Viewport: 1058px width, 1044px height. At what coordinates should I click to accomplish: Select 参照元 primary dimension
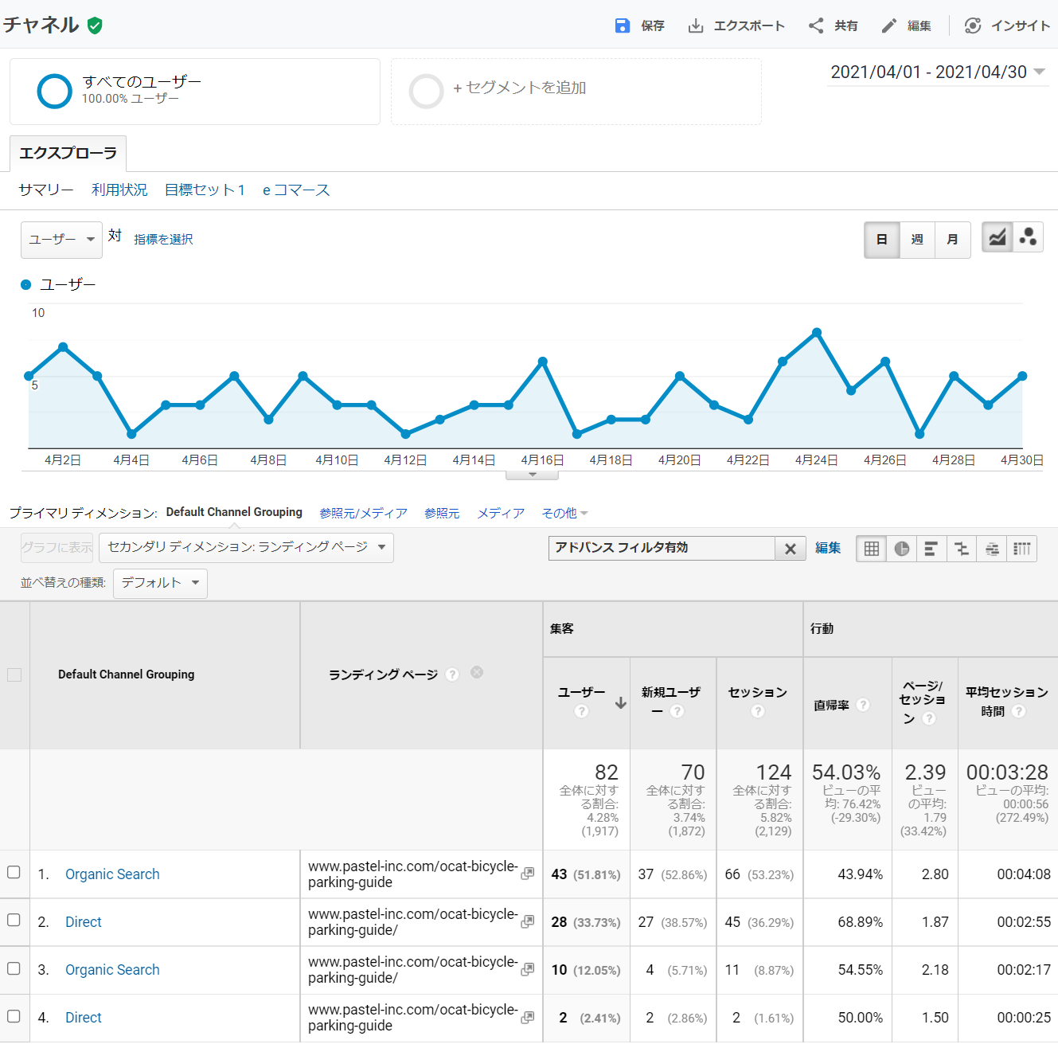(x=442, y=514)
